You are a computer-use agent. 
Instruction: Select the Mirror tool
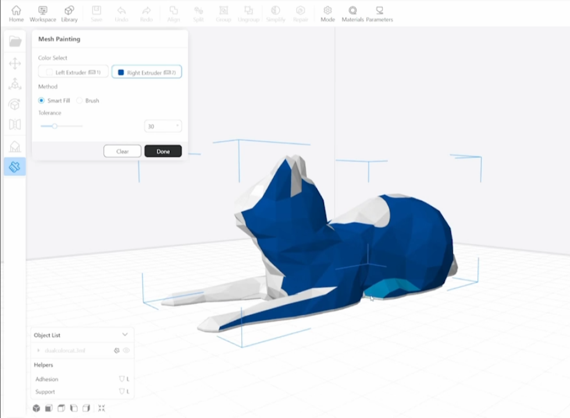[x=15, y=125]
